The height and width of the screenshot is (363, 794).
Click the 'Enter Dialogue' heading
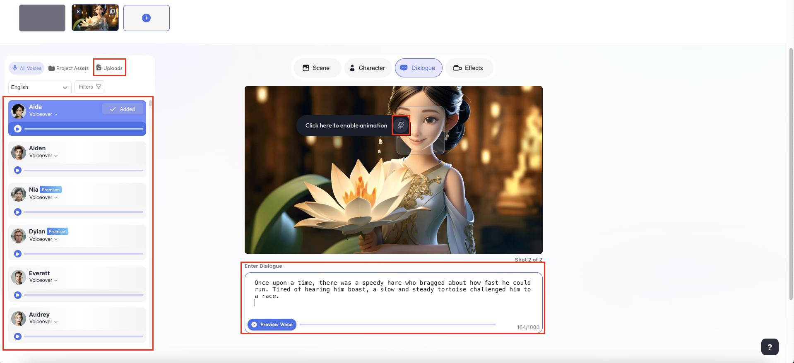(x=263, y=266)
